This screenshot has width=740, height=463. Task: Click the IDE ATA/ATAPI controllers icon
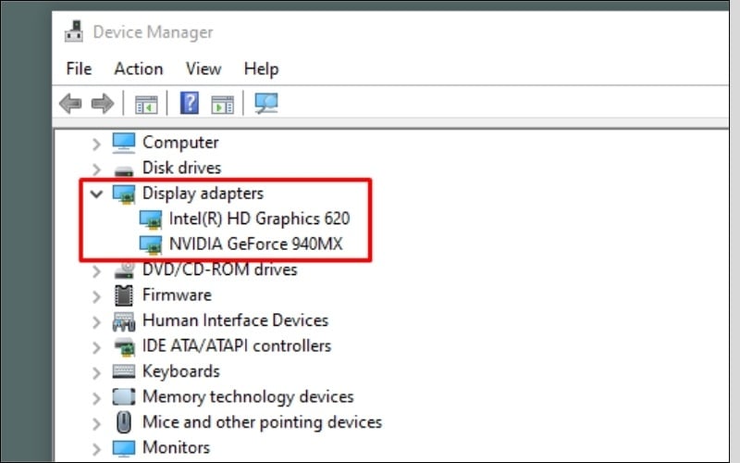[125, 346]
